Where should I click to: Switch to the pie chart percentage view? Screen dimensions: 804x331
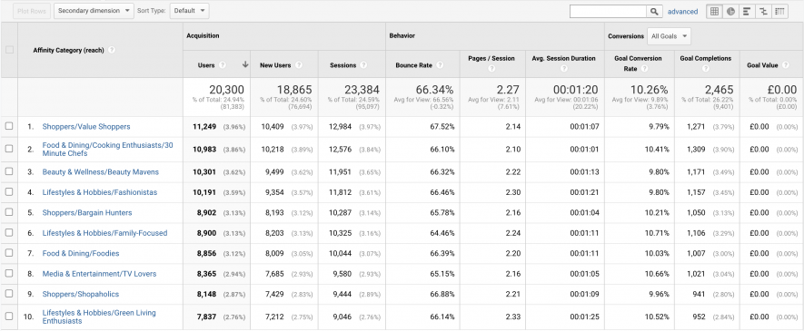(730, 11)
